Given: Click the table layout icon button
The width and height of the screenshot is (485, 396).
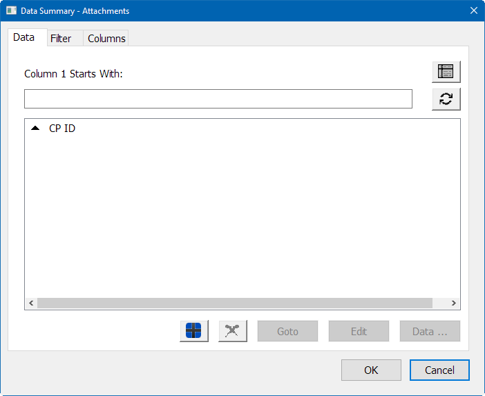Looking at the screenshot, I should click(x=446, y=71).
